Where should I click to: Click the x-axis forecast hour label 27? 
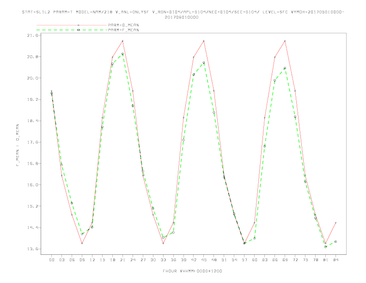[143, 260]
